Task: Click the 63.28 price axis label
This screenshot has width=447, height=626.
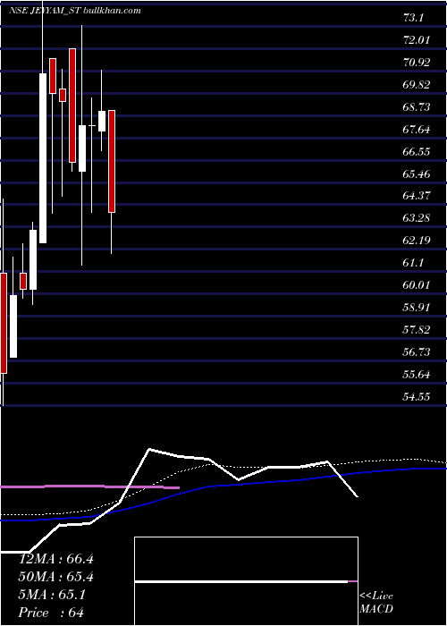Action: [417, 218]
